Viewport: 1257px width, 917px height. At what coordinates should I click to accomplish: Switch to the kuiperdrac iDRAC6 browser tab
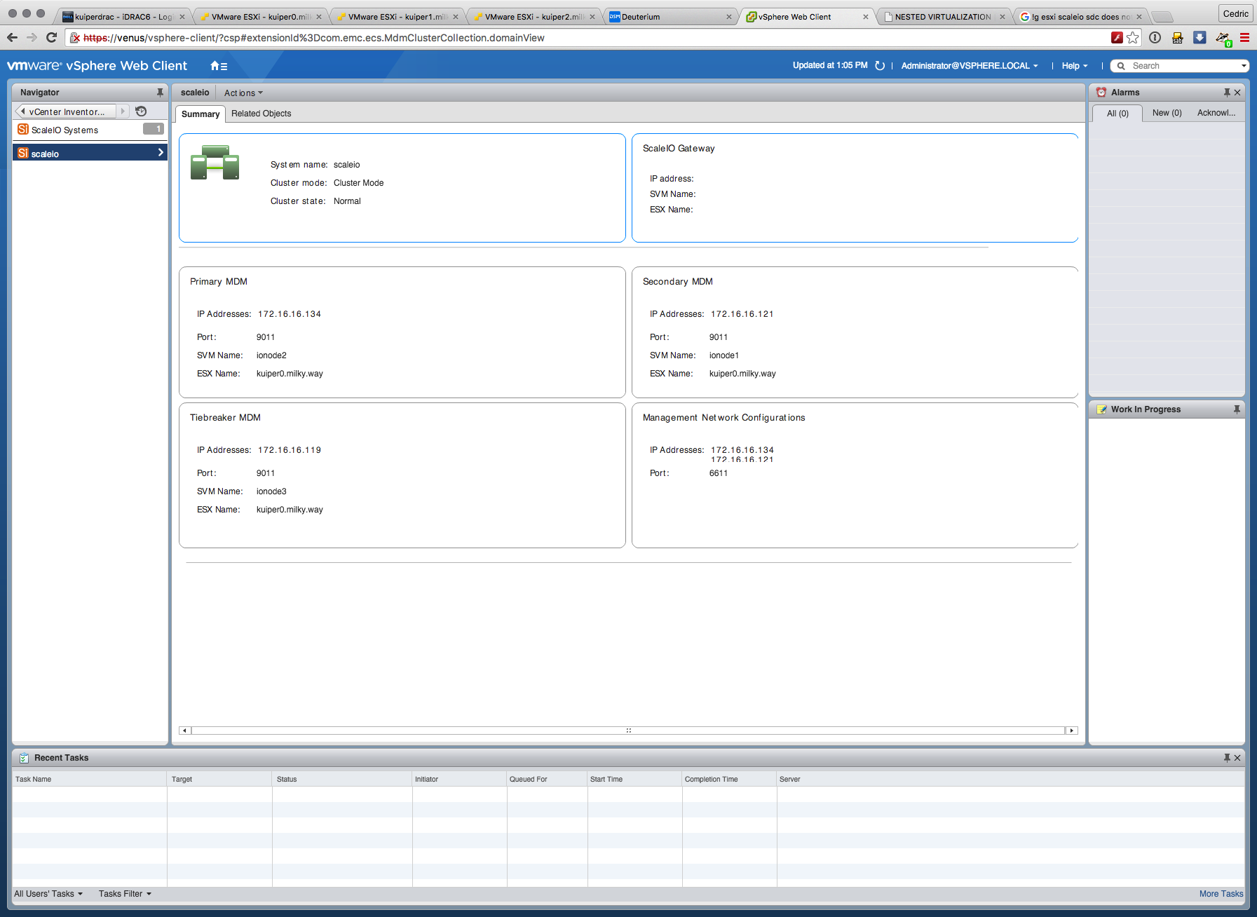[x=123, y=16]
